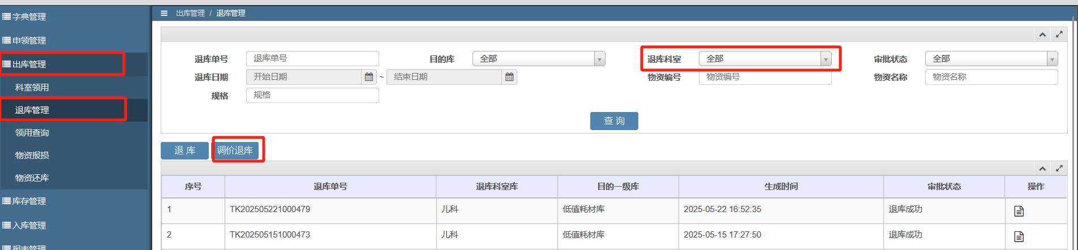Open 领用查询 submenu item
1078x250 pixels.
[x=74, y=132]
